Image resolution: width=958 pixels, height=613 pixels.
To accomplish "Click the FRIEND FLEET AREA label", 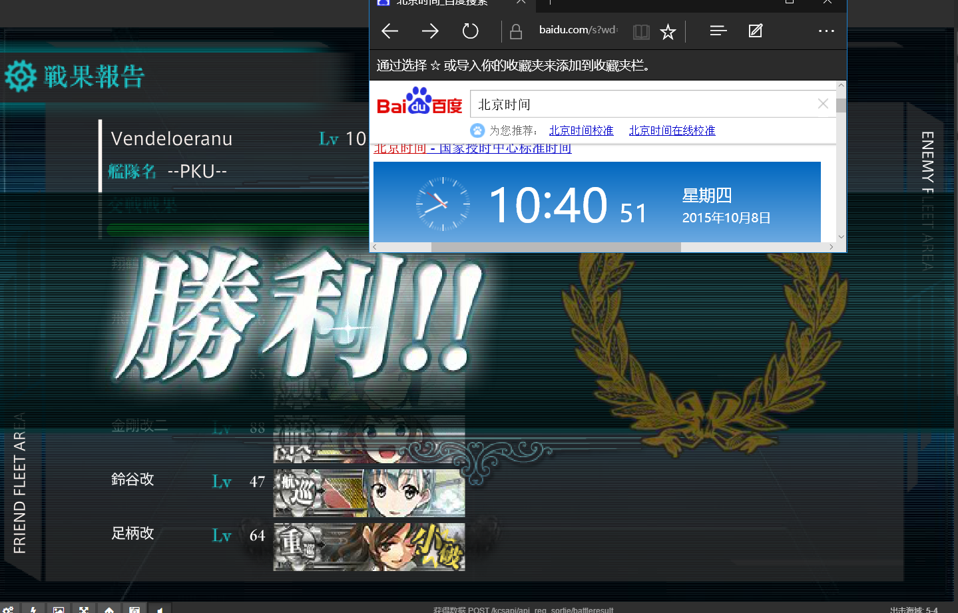I will (20, 483).
